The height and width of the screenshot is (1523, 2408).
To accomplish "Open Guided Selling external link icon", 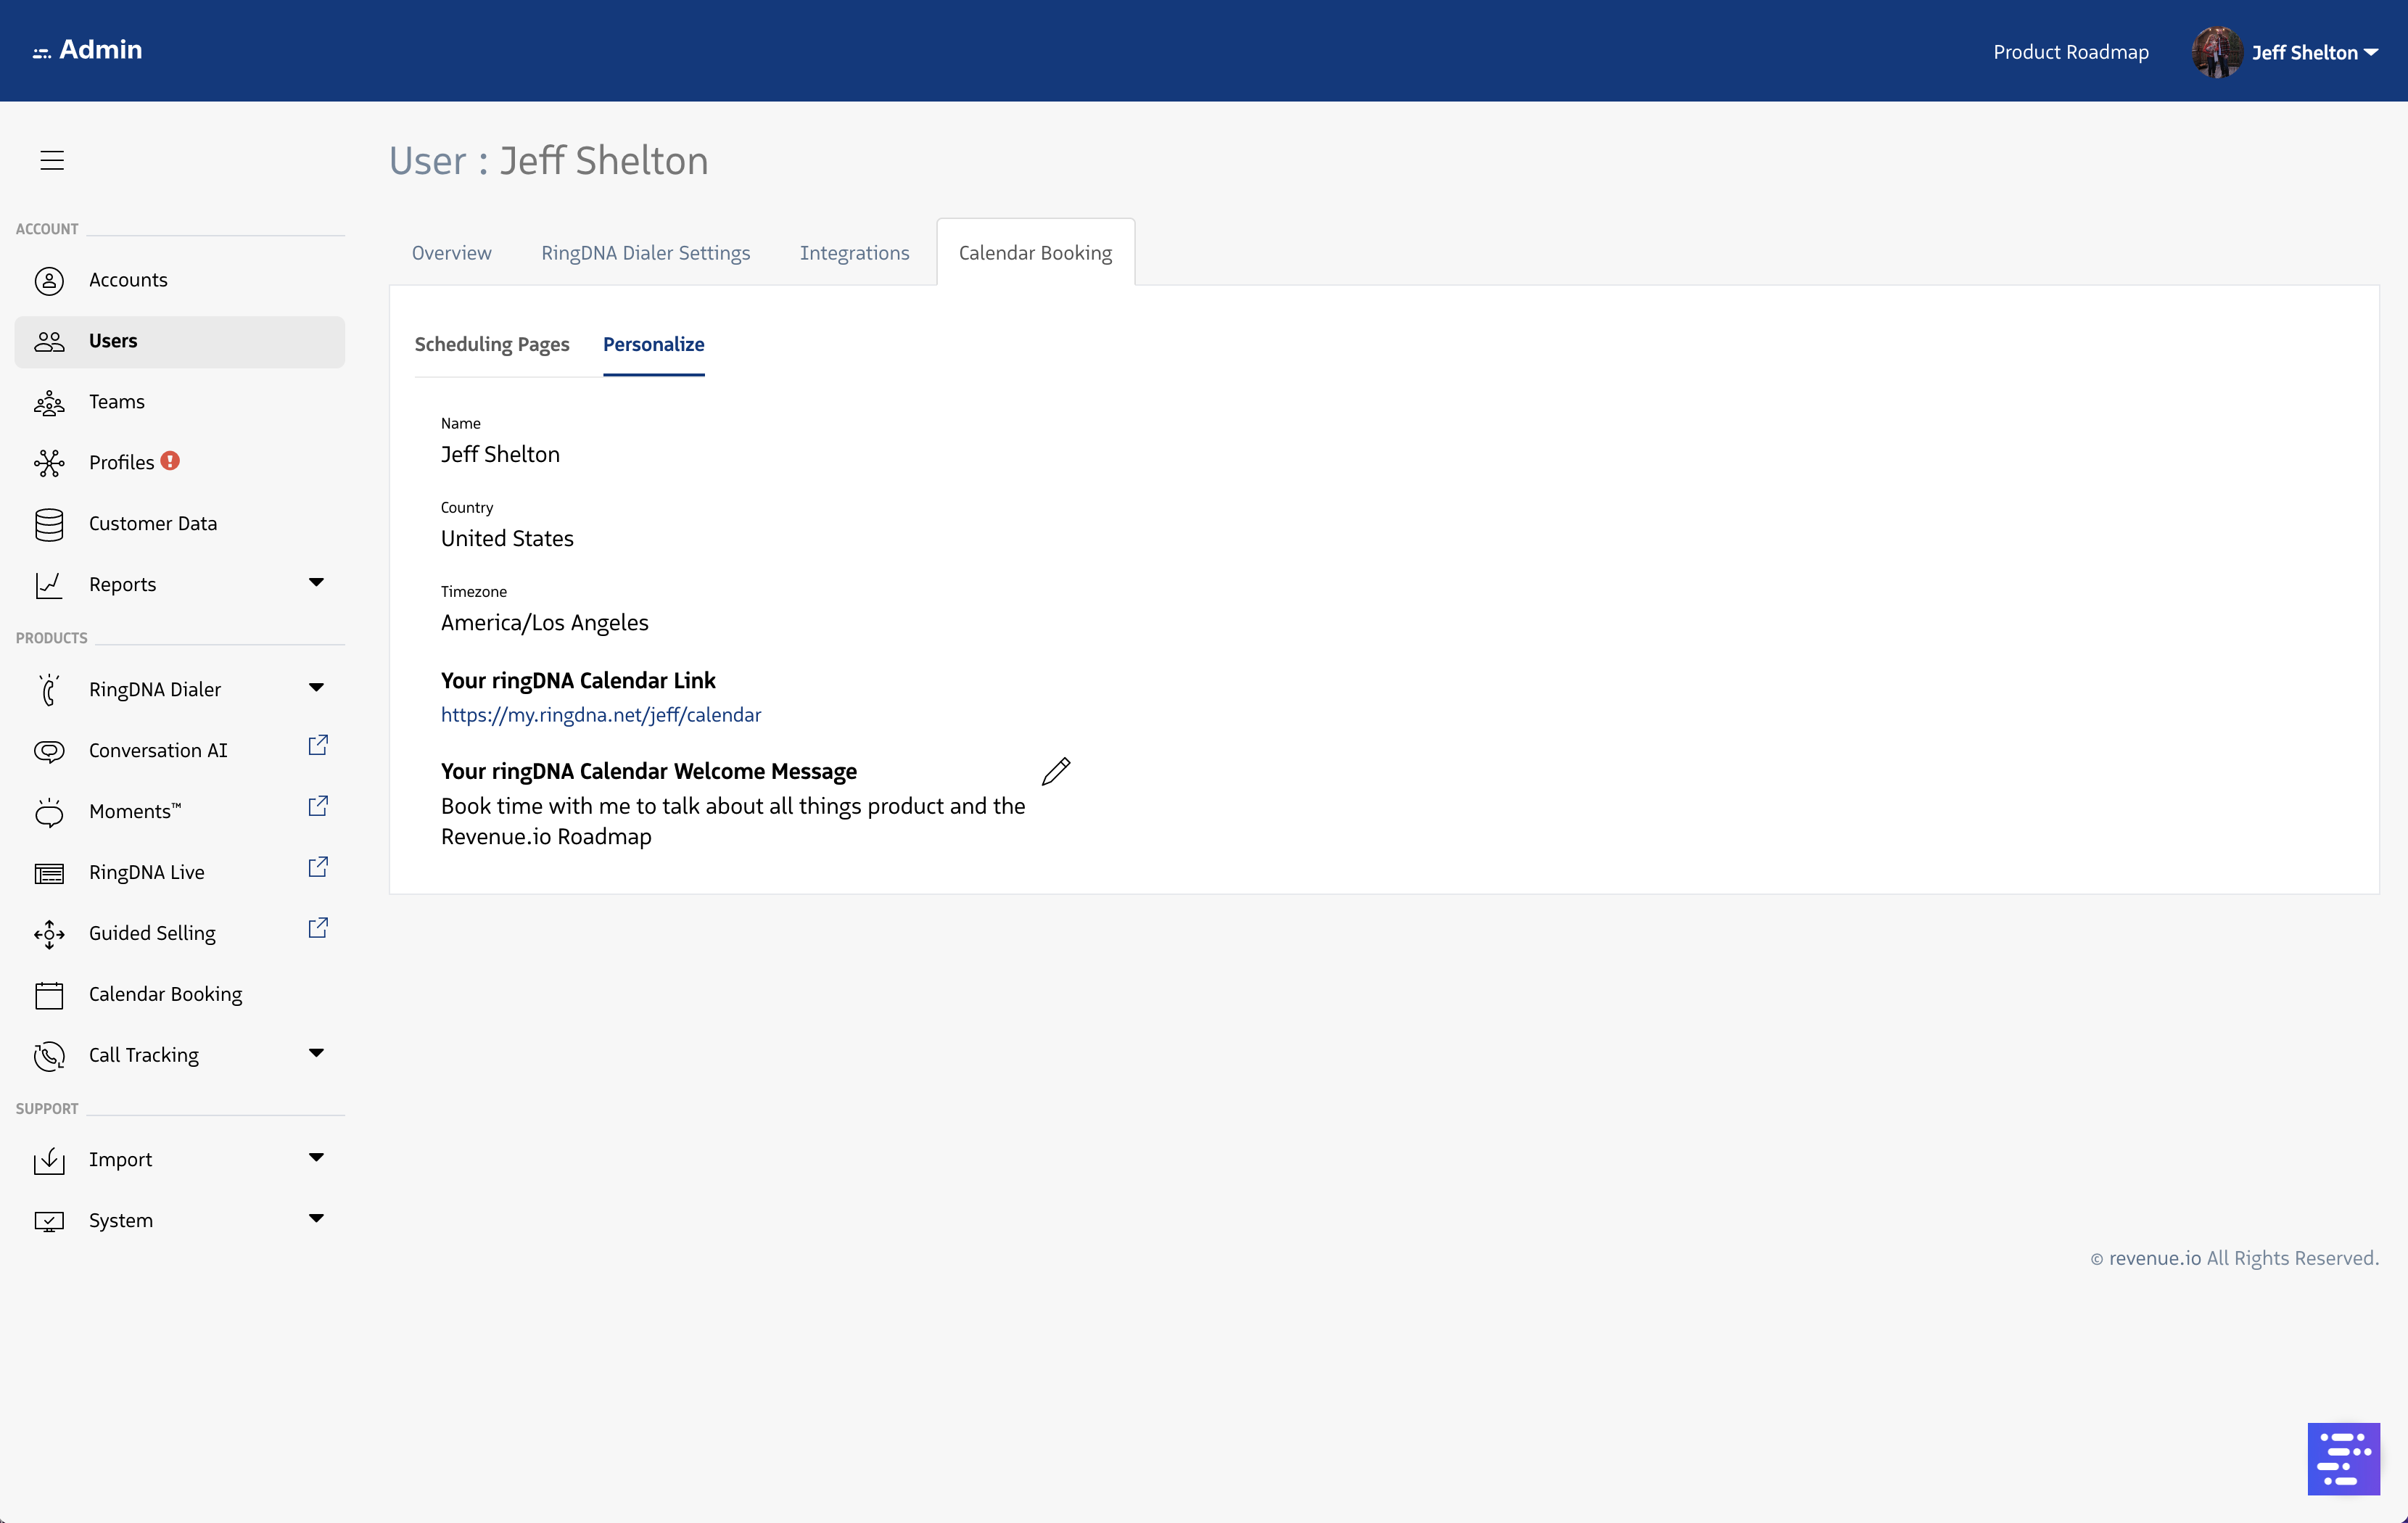I will (318, 928).
